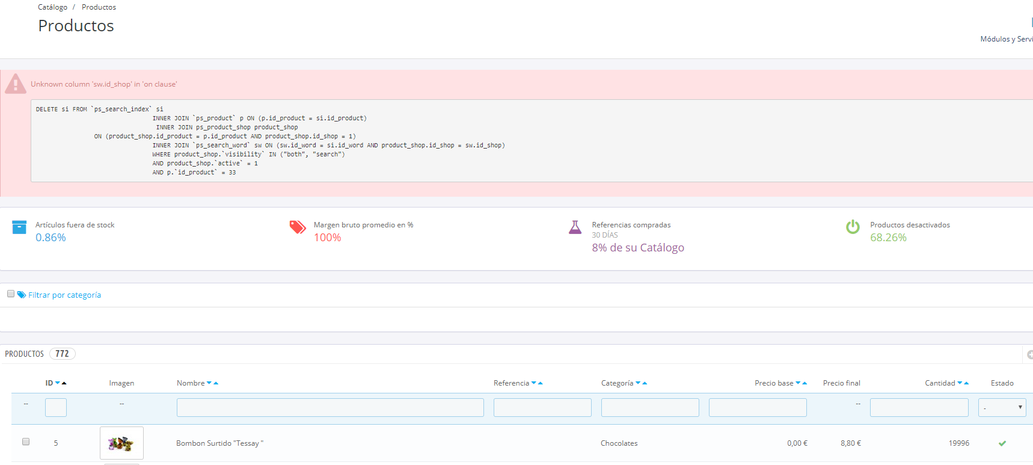1033x465 pixels.
Task: Click the ID filter input field
Action: click(x=56, y=407)
